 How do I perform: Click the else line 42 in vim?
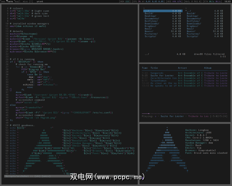coord(13,105)
